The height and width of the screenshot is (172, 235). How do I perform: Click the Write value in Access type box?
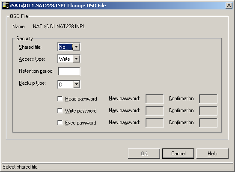pos(65,59)
